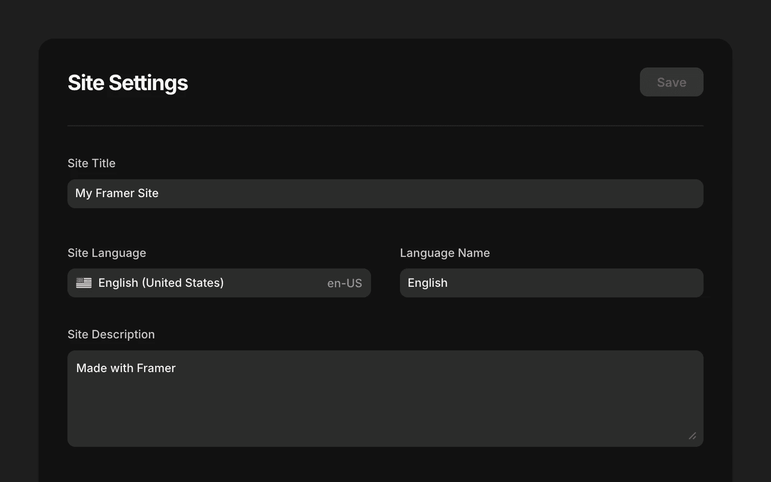
Task: Select the English (United States) language option
Action: [x=161, y=283]
